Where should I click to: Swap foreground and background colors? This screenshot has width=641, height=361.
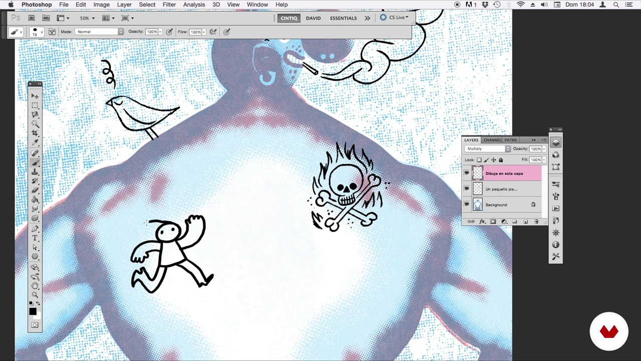[x=39, y=304]
